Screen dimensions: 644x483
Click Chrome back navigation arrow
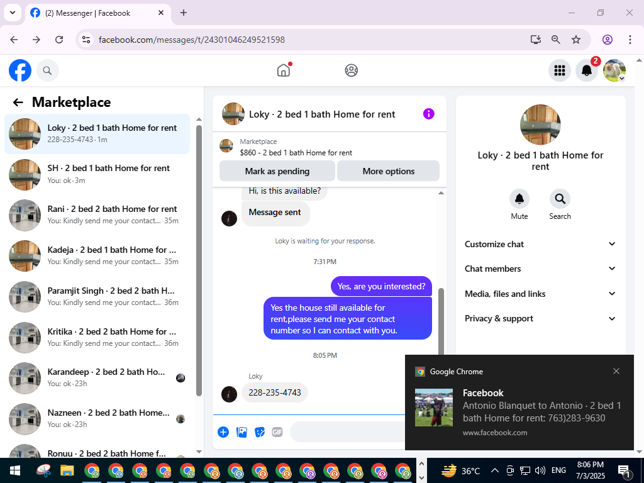click(x=14, y=40)
